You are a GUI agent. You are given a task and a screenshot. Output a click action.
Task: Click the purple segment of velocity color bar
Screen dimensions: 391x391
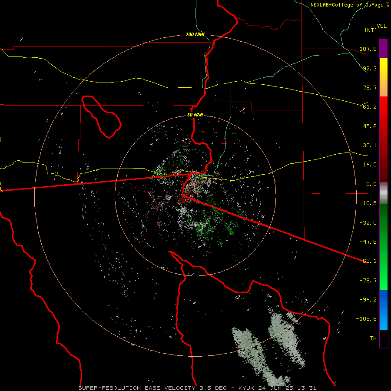(x=384, y=48)
